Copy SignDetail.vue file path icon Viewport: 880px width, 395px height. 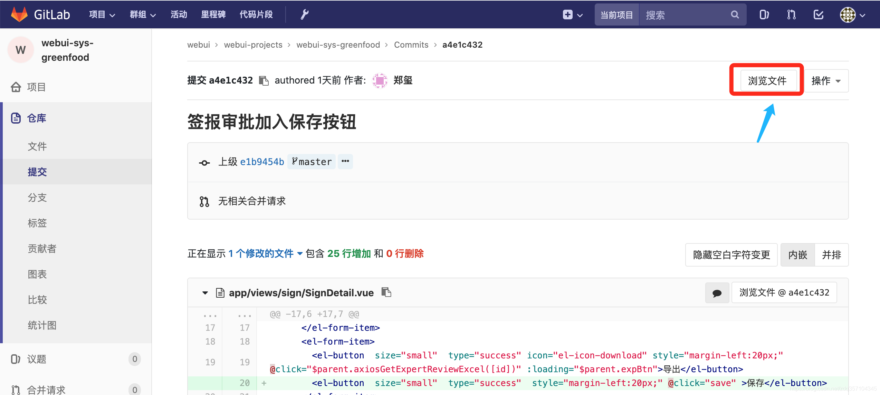386,292
